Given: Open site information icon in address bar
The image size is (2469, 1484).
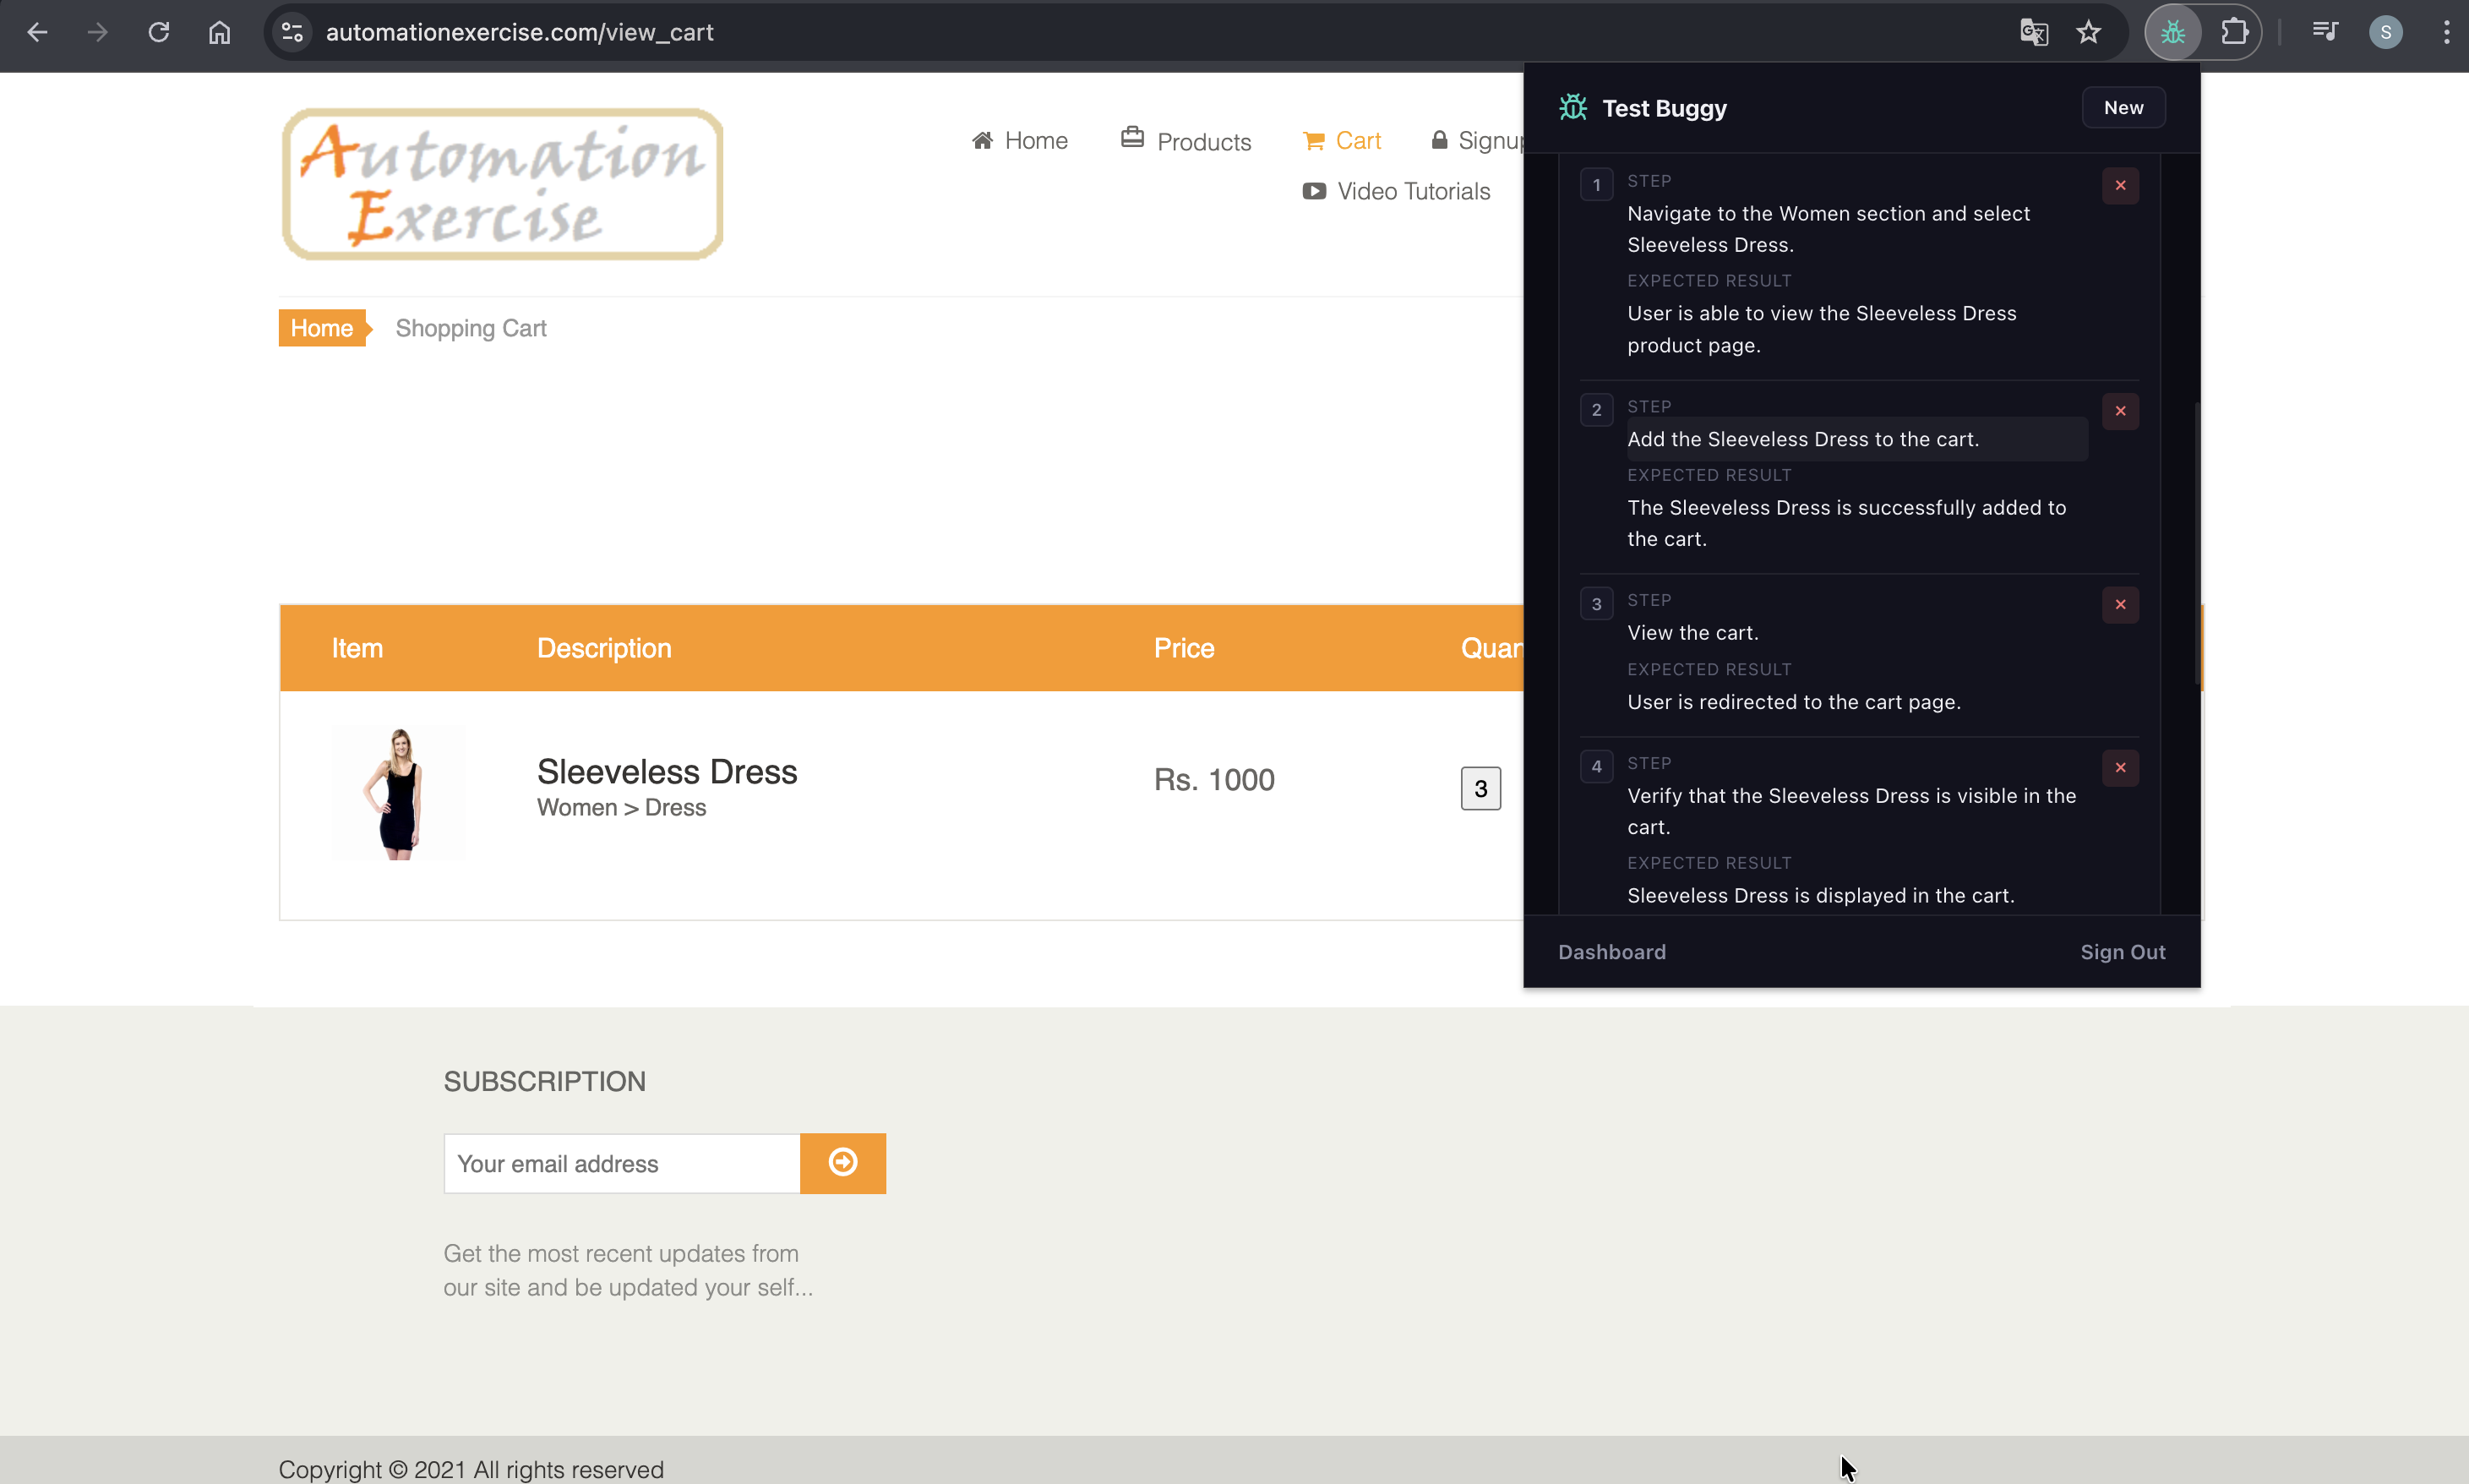Looking at the screenshot, I should pyautogui.click(x=292, y=32).
